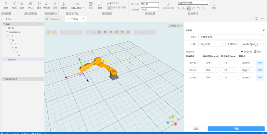The width and height of the screenshot is (267, 134).
Task: Collapse the ER700 tree node
Action: click(5, 28)
